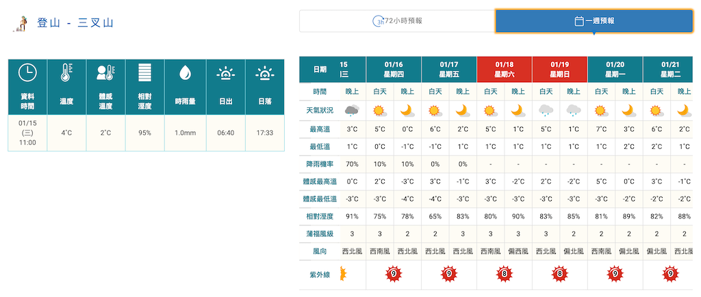Click the 相對溼度 row label in the weekly table

(x=320, y=216)
